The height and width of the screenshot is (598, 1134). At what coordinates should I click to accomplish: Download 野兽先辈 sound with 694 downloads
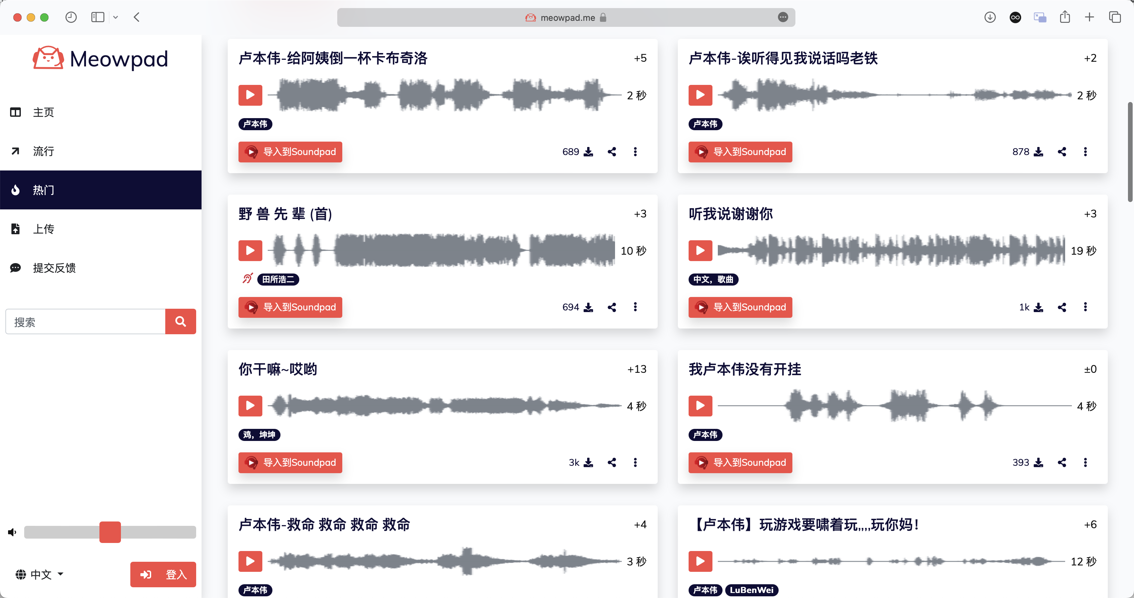coord(588,307)
